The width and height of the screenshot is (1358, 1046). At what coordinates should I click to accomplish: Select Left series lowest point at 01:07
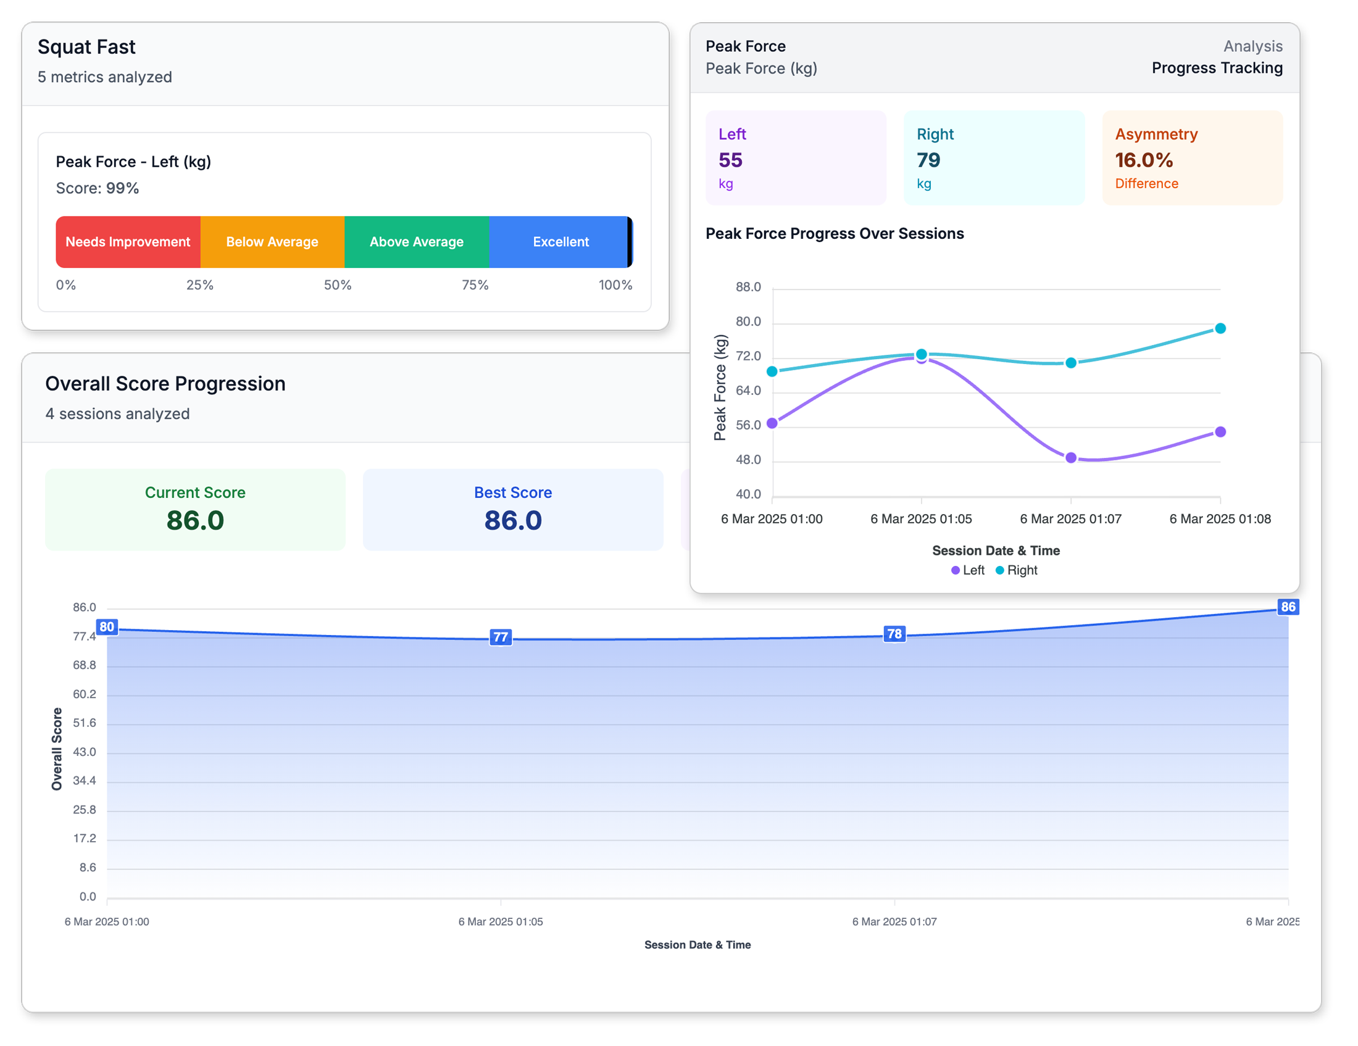point(1071,457)
